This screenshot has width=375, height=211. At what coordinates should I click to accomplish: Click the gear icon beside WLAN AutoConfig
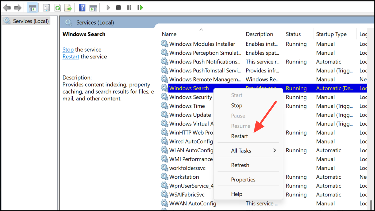164,150
